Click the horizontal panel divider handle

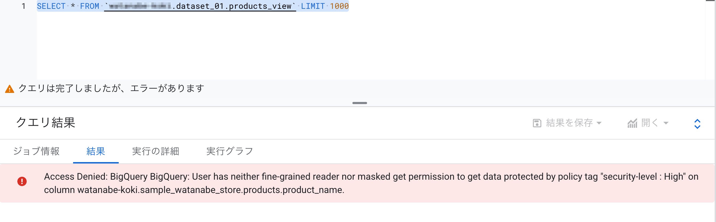(x=359, y=103)
